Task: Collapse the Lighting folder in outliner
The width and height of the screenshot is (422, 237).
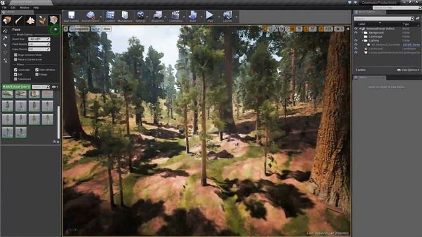Action: (x=363, y=41)
